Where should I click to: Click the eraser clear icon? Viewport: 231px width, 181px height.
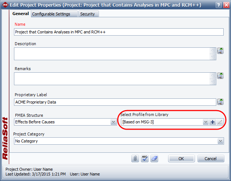[154, 158]
